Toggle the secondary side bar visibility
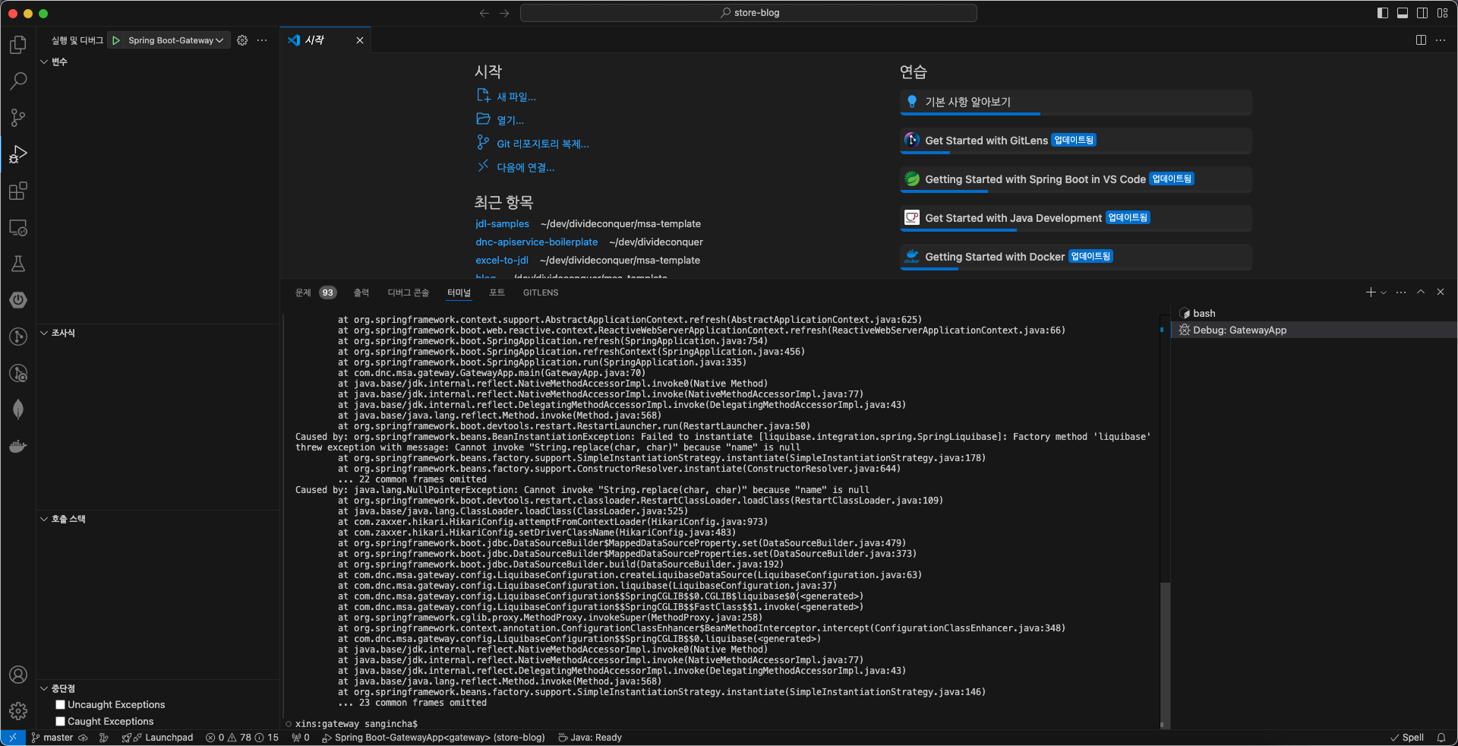Image resolution: width=1458 pixels, height=746 pixels. click(x=1422, y=13)
